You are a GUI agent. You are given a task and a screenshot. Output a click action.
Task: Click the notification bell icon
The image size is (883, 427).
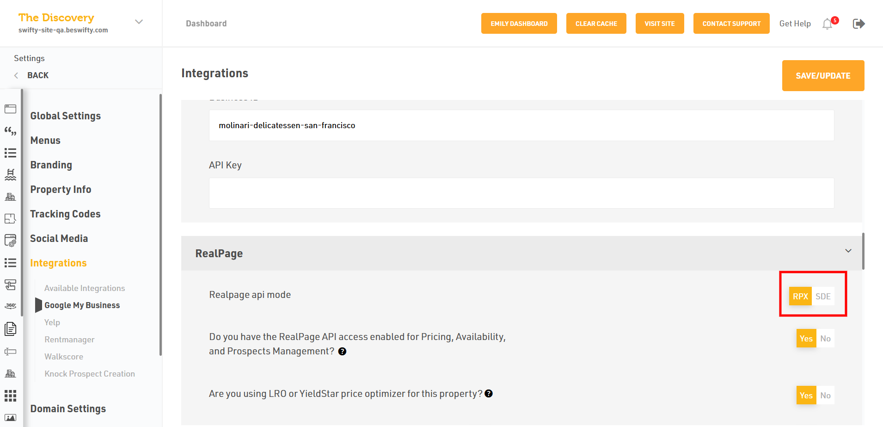point(827,24)
